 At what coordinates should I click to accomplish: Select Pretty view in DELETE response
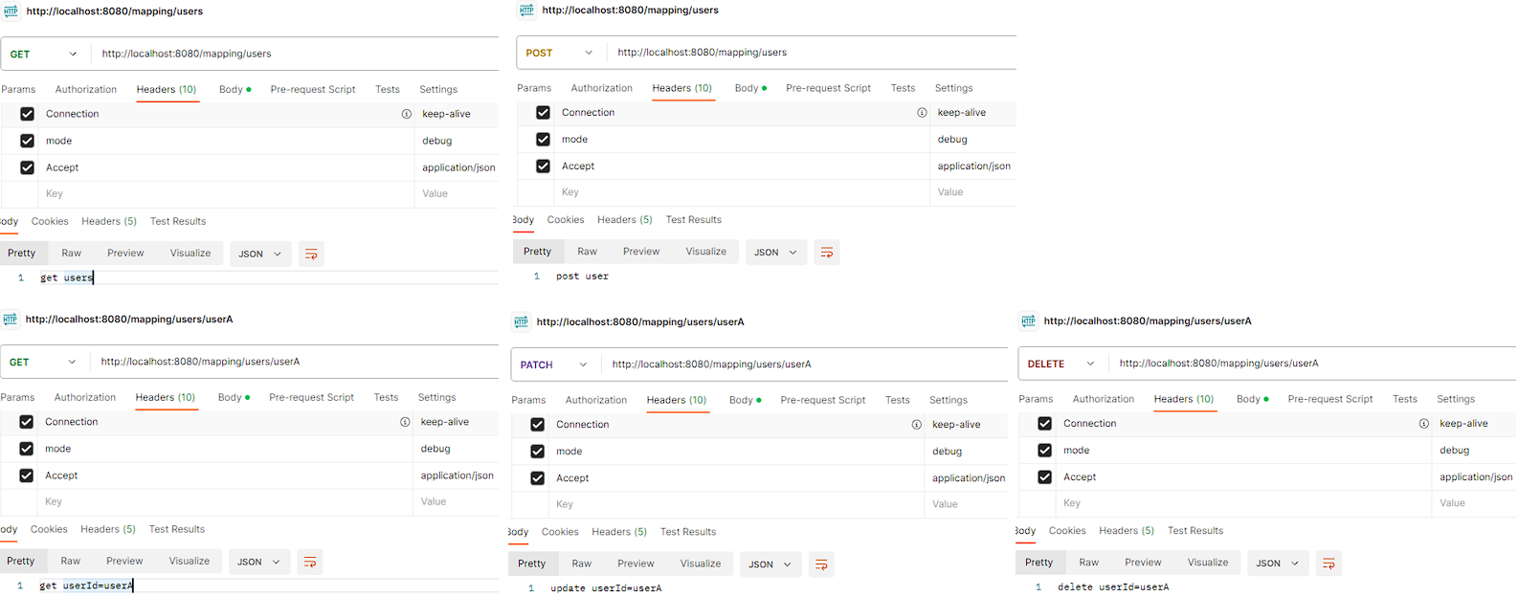coord(1039,564)
